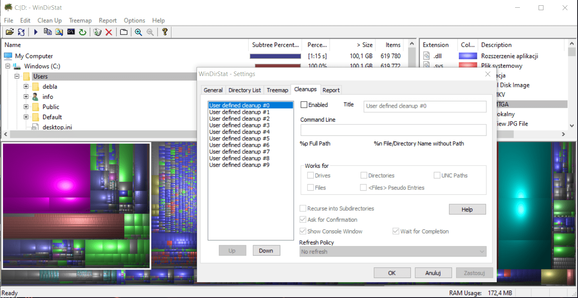
Task: Click the green Refresh Selected icon
Action: [82, 32]
